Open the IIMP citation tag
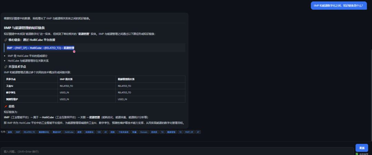This screenshot has height=155, width=372. point(18,132)
